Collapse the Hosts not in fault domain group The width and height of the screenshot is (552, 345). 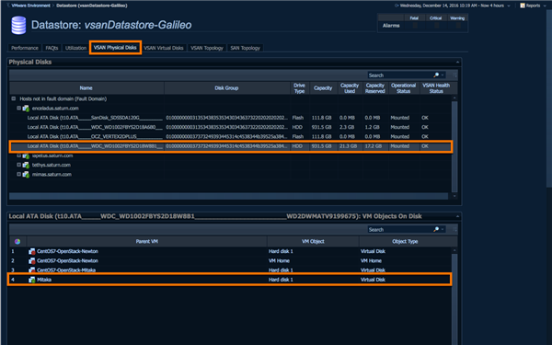14,98
